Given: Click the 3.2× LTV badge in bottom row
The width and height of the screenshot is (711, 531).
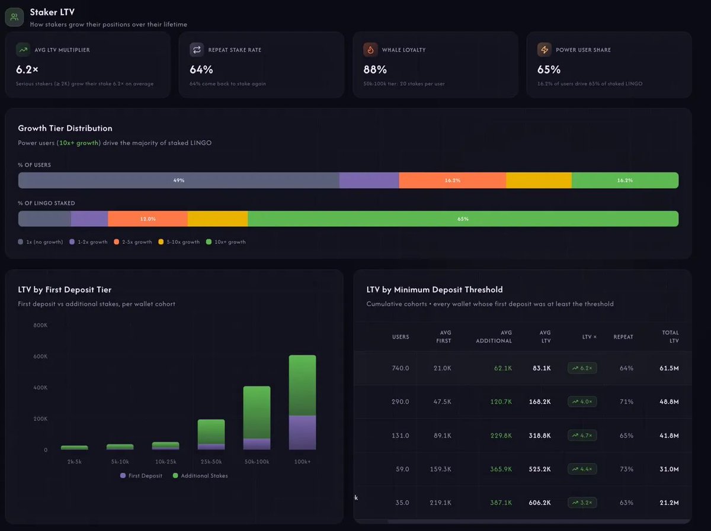Looking at the screenshot, I should [x=581, y=502].
